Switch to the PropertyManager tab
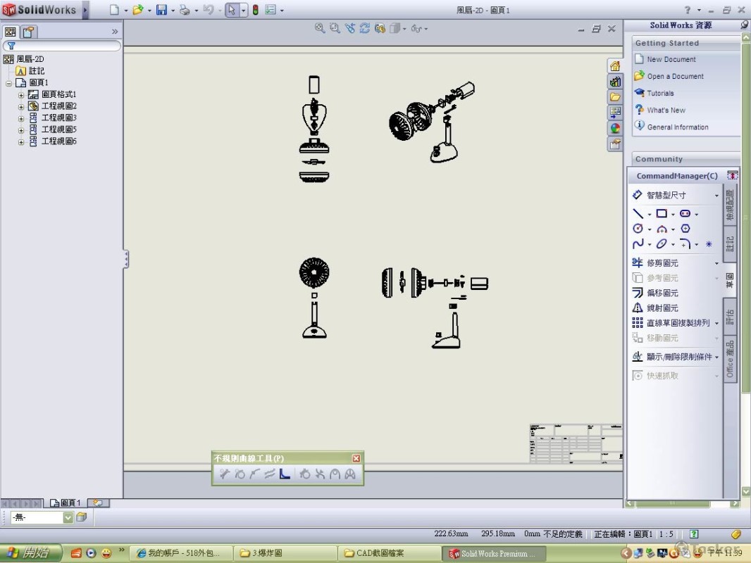The height and width of the screenshot is (563, 751). (x=28, y=32)
